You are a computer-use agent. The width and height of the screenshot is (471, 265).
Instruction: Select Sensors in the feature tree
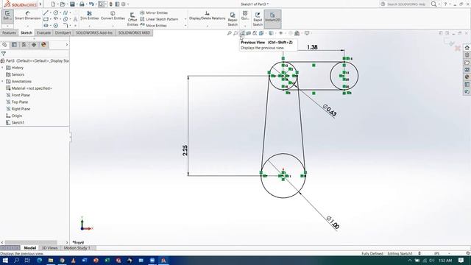[18, 74]
